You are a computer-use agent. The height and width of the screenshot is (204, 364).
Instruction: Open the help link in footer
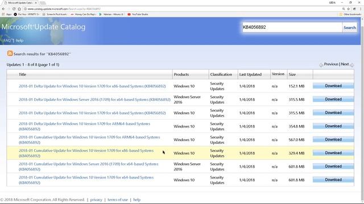[136, 199]
